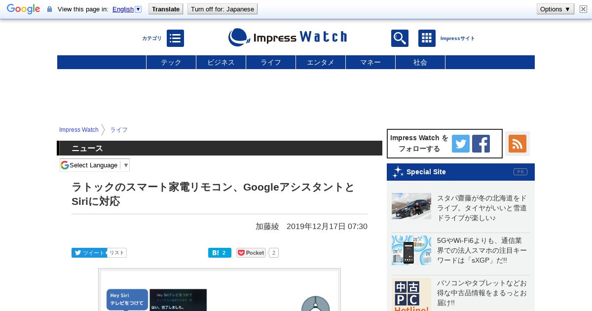
Task: Close the Google Translate bar
Action: point(583,9)
